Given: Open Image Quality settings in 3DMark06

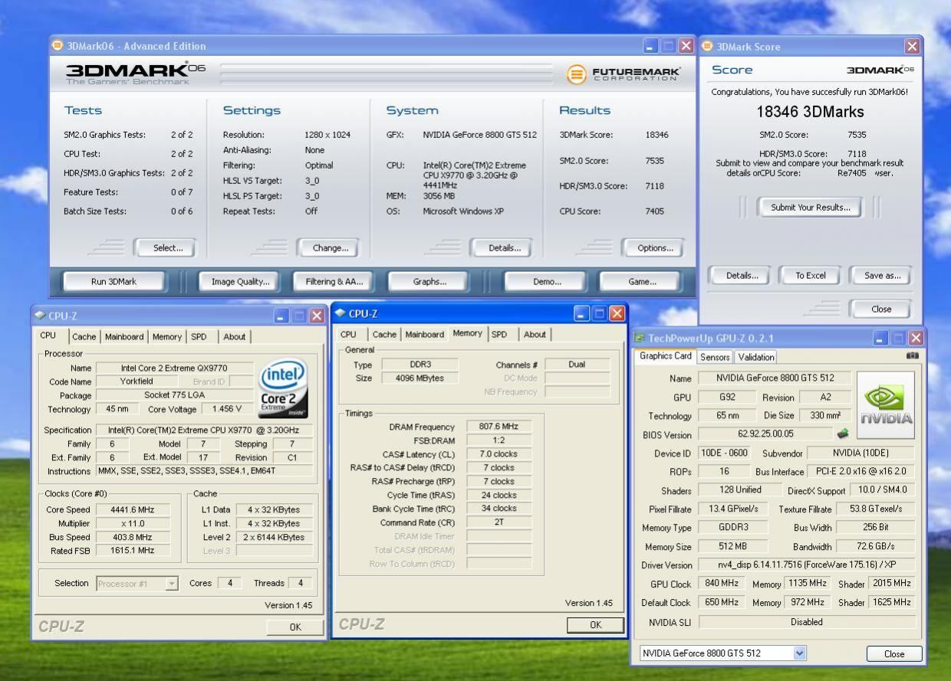Looking at the screenshot, I should coord(241,281).
